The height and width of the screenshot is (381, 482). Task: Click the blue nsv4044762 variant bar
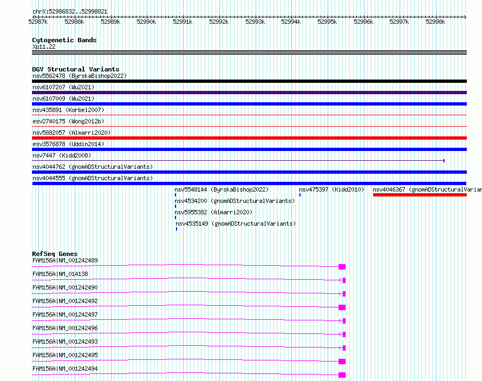tap(249, 172)
